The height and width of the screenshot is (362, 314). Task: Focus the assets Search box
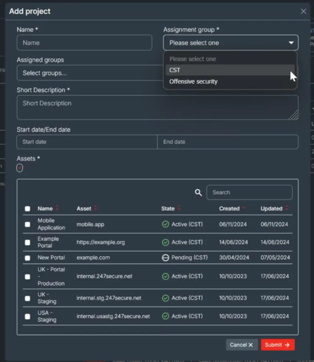[249, 192]
